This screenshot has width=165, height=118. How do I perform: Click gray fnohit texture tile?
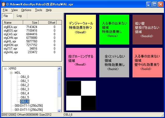pyautogui.click(x=114, y=63)
